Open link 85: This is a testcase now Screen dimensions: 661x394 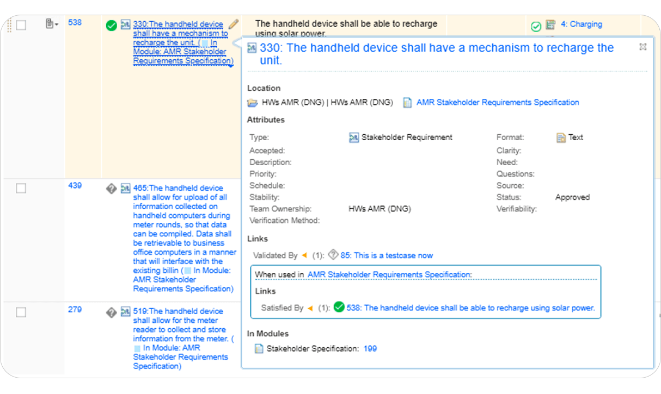click(387, 255)
